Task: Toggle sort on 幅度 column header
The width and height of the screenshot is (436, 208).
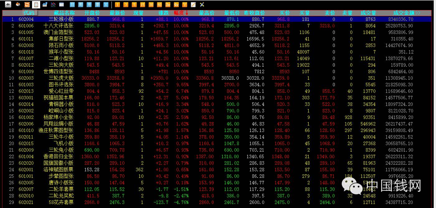Action: click(181, 13)
